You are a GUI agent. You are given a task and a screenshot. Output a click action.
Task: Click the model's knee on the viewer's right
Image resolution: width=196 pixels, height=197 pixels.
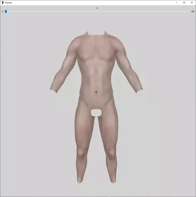[111, 153]
